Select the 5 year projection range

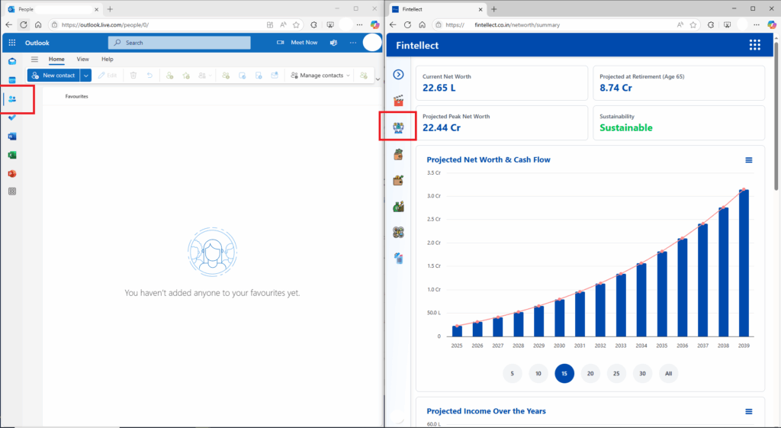click(x=512, y=374)
